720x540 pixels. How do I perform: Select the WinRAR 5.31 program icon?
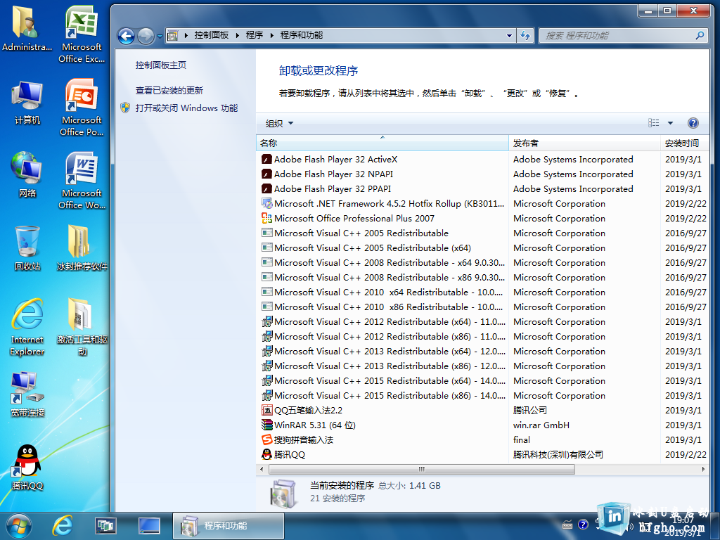pyautogui.click(x=266, y=425)
